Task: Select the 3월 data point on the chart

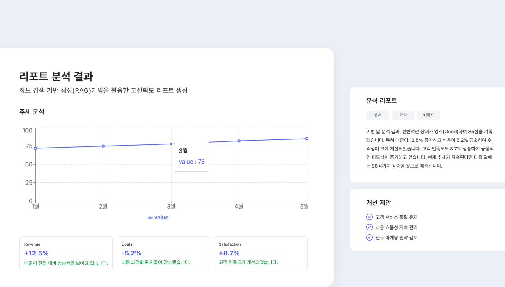Action: [x=170, y=143]
